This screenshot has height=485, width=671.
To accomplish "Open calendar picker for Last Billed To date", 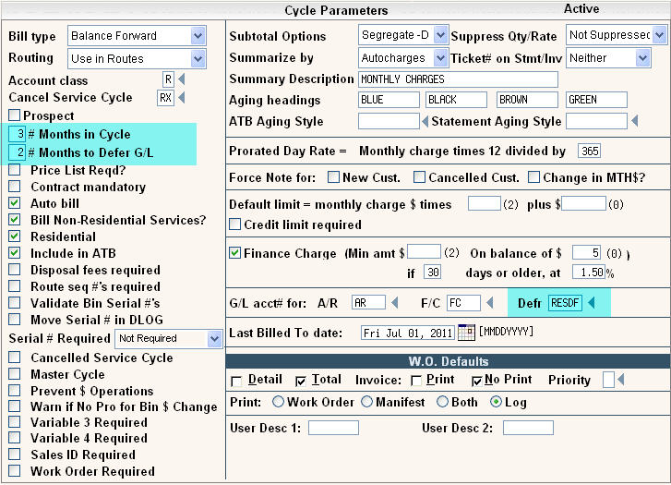I will click(466, 332).
